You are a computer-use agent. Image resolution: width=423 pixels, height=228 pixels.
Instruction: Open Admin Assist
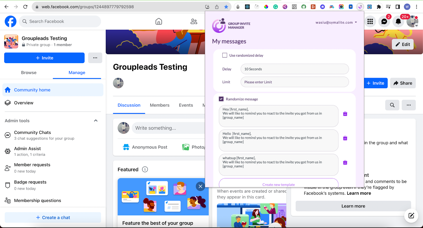[x=53, y=151]
